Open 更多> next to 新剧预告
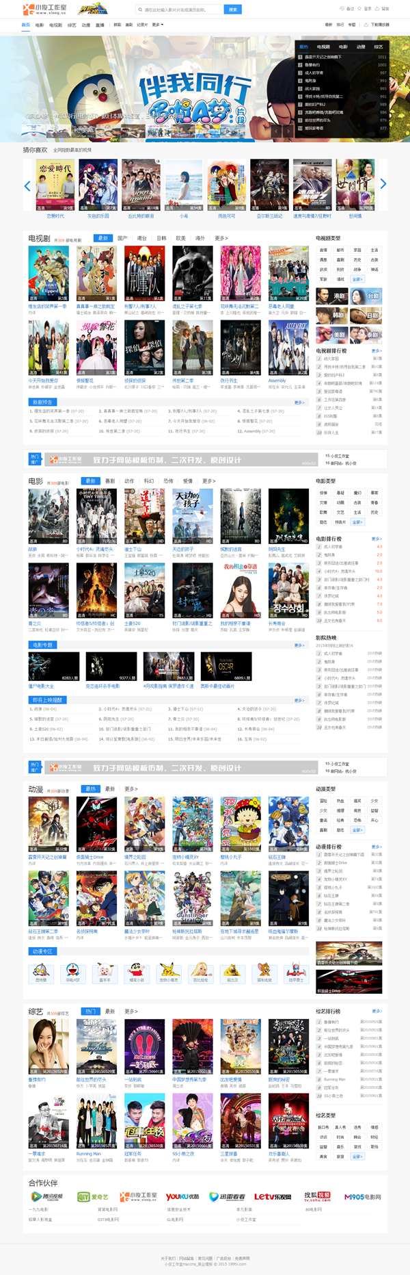The image size is (410, 1275). pyautogui.click(x=299, y=402)
